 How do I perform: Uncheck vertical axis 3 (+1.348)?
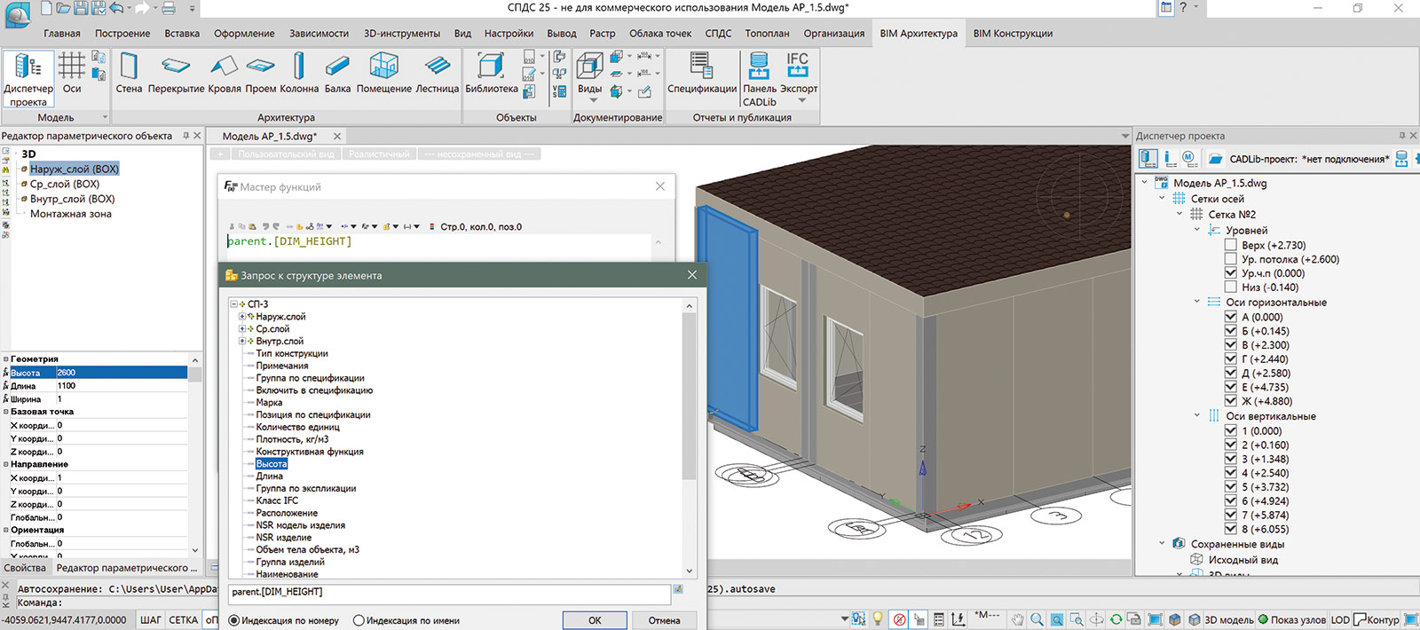tap(1230, 459)
